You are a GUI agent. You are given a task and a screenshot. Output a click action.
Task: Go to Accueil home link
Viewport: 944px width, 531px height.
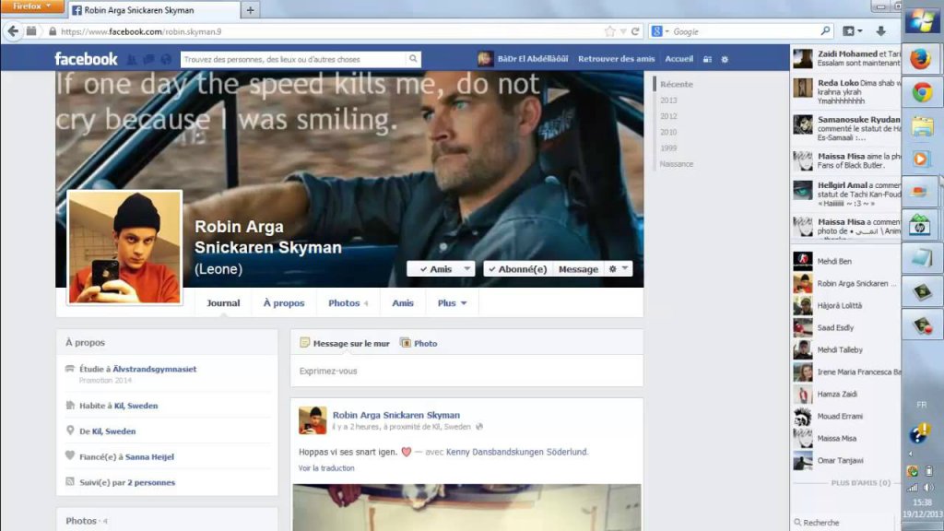(679, 59)
